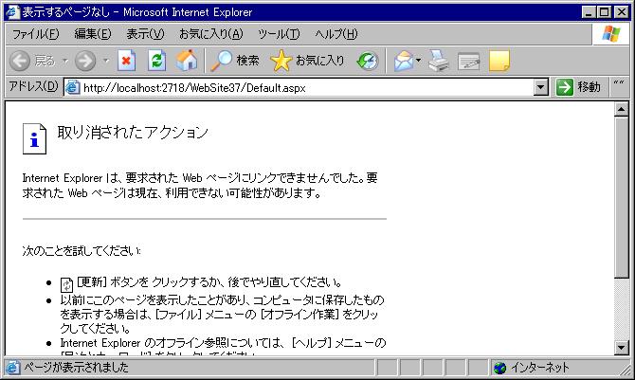Click the text 次のことを試してください
Screen dimensions: 635x380
pos(82,251)
